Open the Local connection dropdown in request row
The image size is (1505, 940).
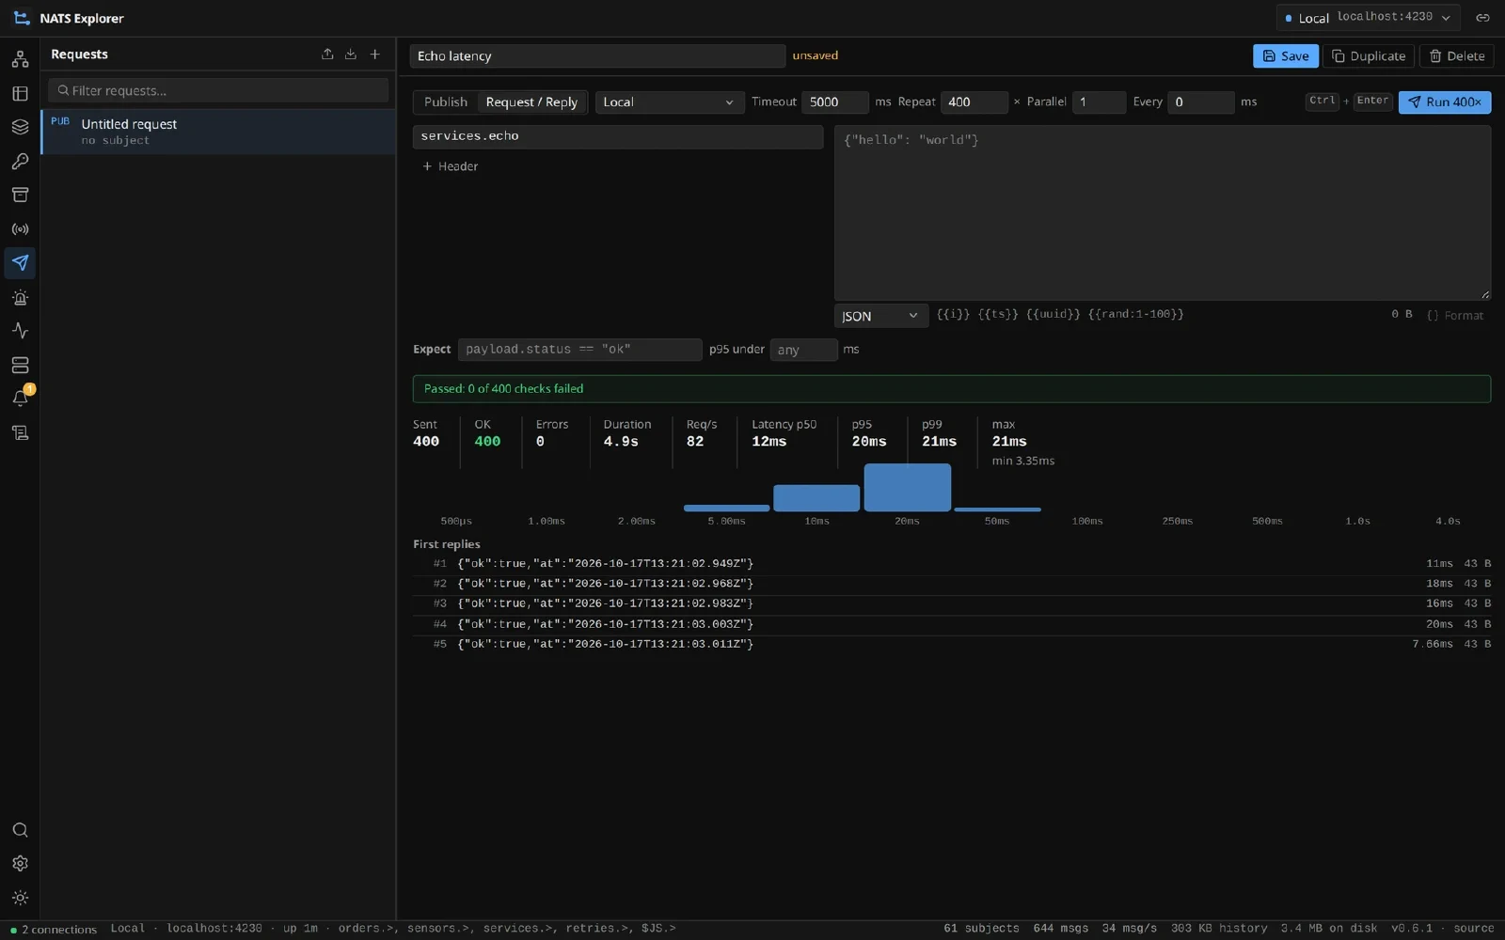pos(670,102)
